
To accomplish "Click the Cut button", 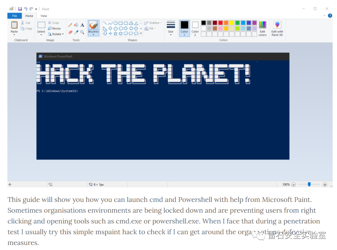I will [26, 23].
